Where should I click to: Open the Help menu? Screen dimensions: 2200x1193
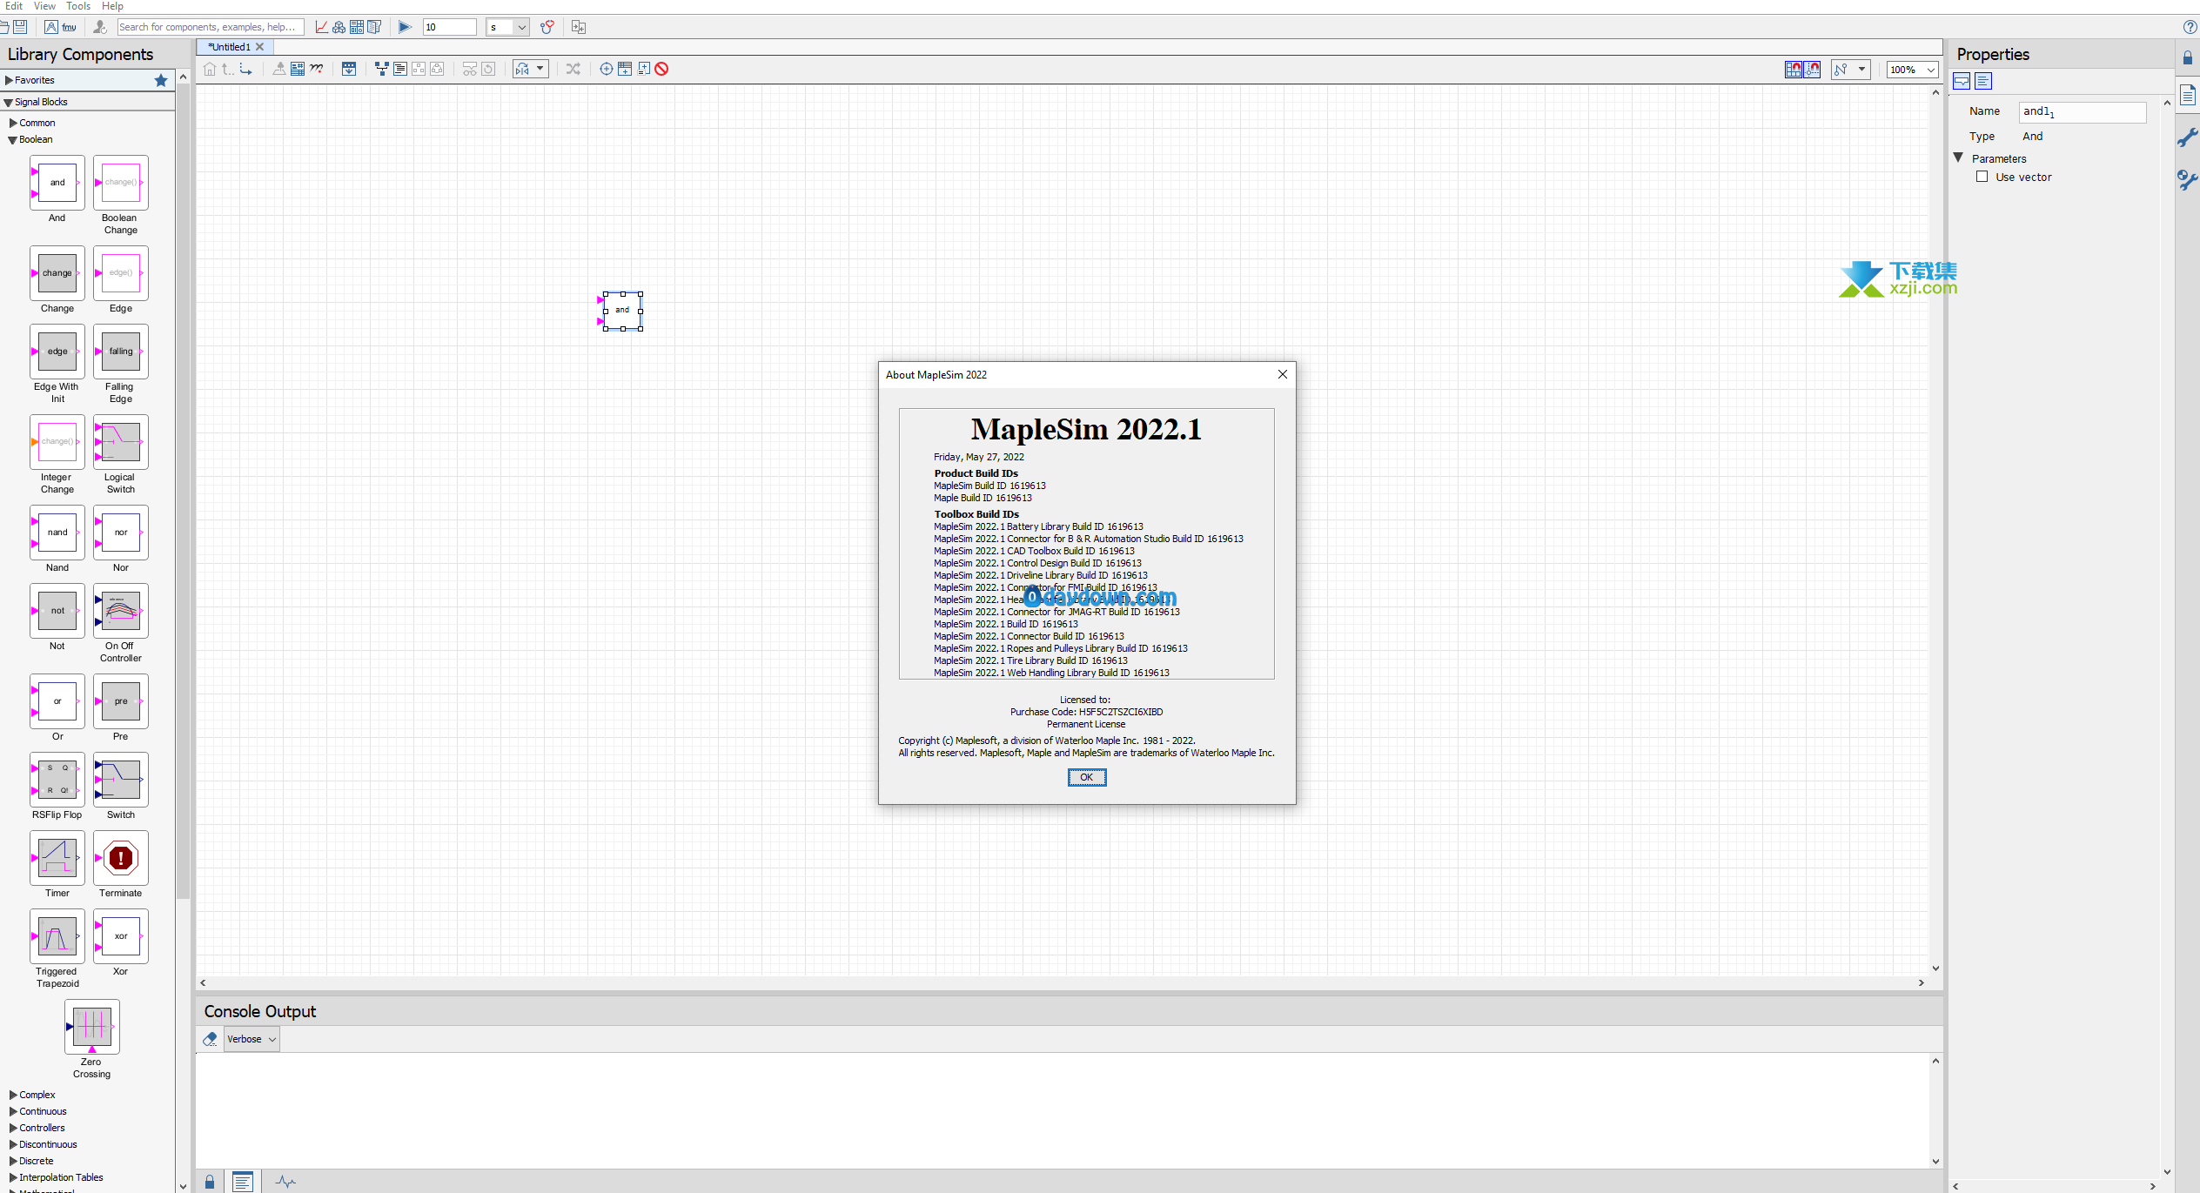[x=113, y=6]
